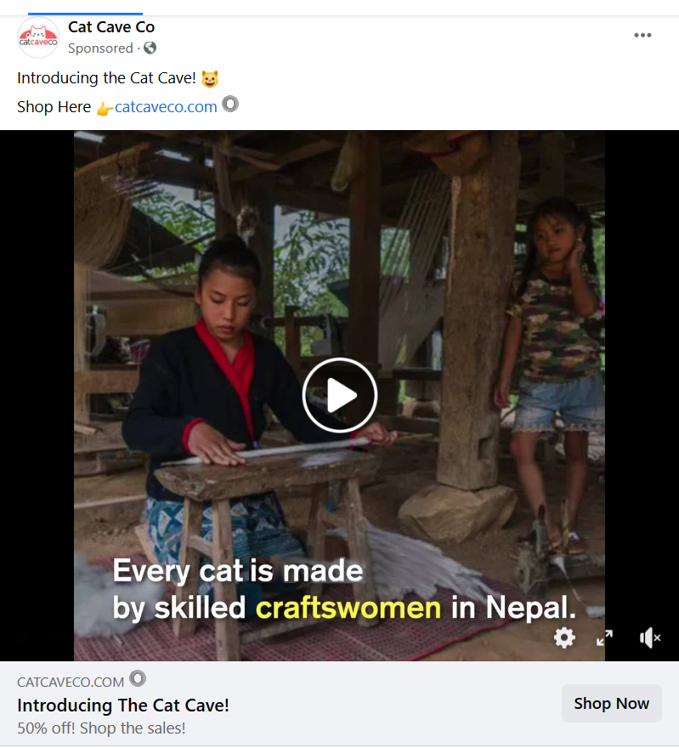Click the highlighted "craftswomen" caption word

[x=348, y=608]
